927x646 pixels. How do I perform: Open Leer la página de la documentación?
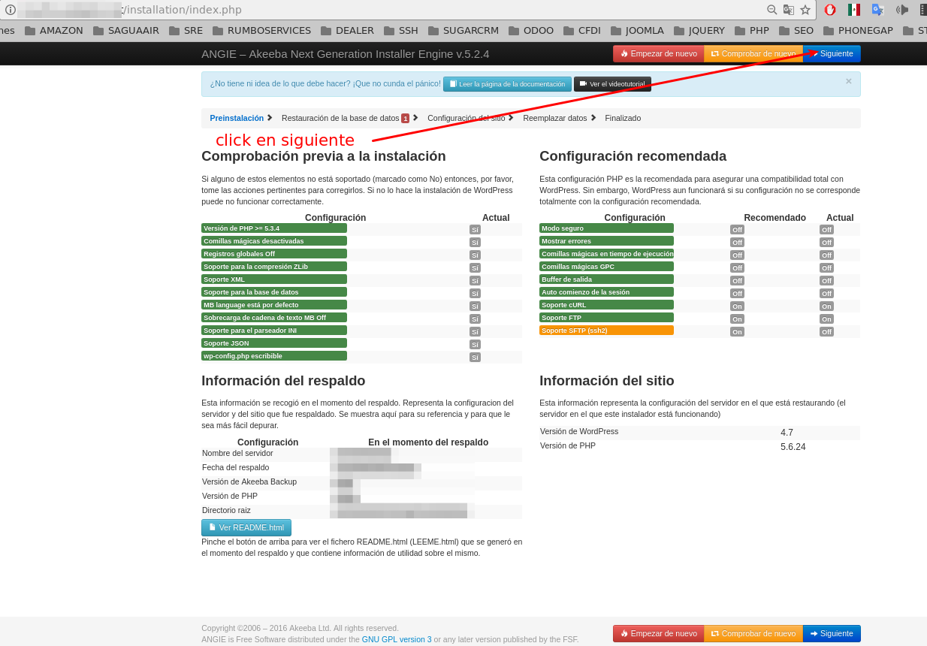507,84
